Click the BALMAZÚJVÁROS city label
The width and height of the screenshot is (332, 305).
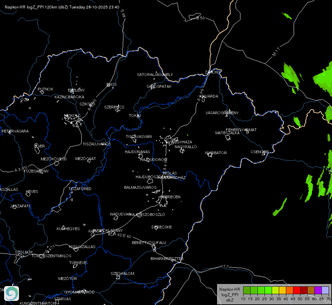point(140,187)
